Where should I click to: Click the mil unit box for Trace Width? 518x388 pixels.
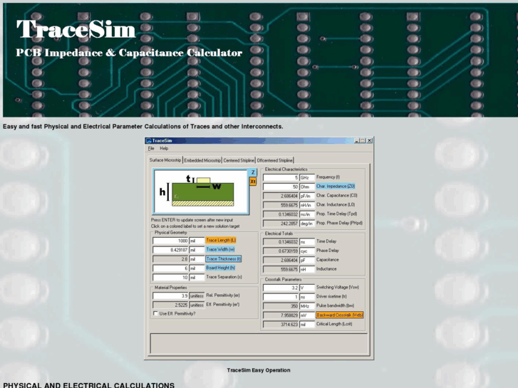tap(197, 250)
